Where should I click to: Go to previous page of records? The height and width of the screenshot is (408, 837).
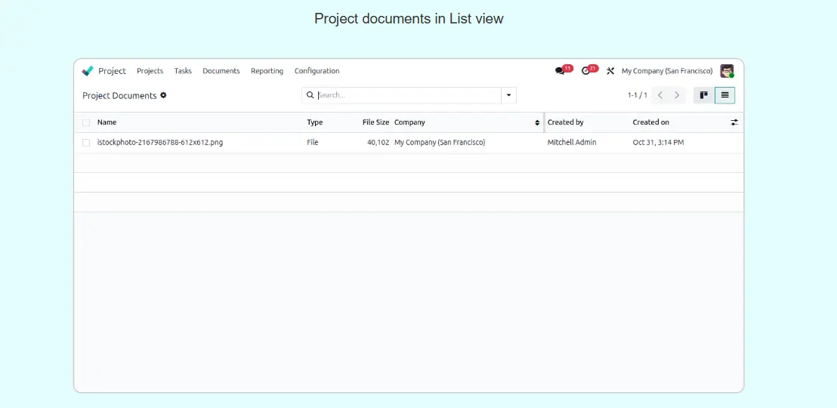click(x=660, y=95)
